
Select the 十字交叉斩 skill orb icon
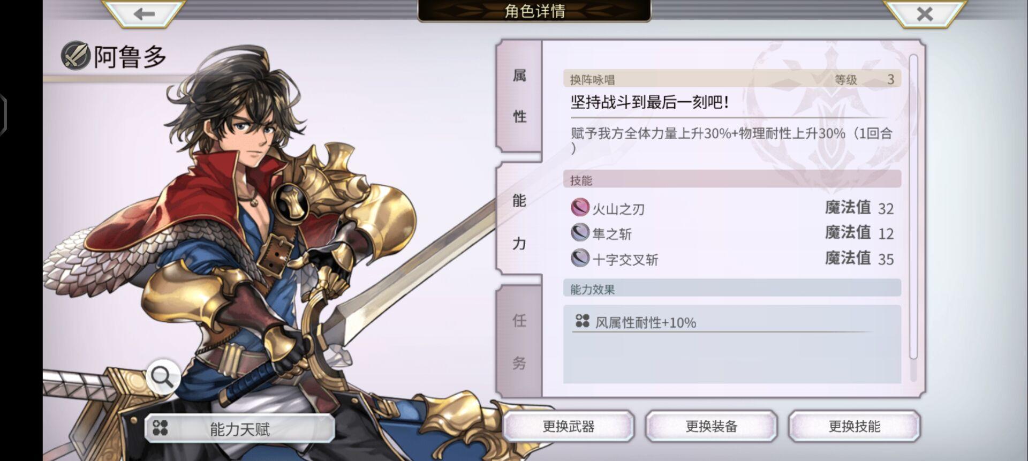point(580,258)
